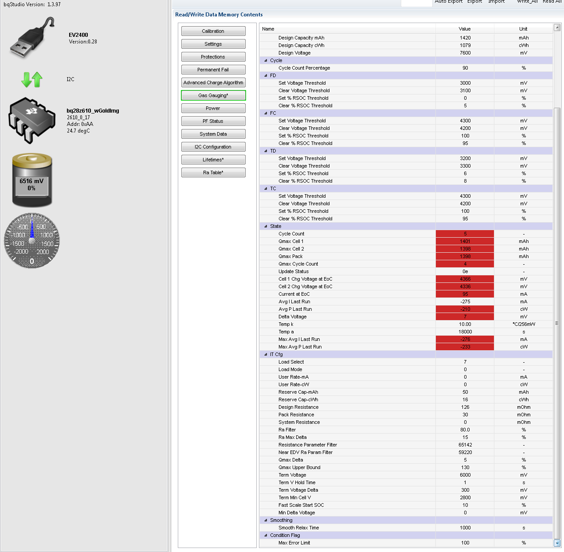This screenshot has height=552, width=564.
Task: Click the Max Avg P Last Run row name
Action: [x=300, y=347]
